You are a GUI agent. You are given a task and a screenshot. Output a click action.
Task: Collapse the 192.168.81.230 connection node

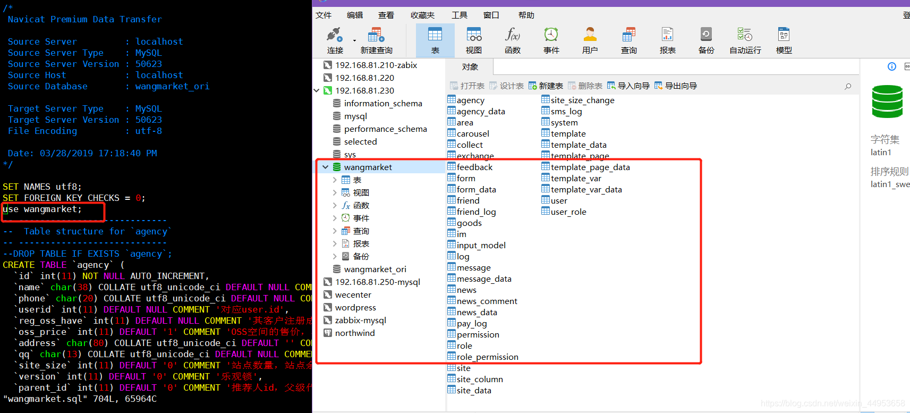317,90
